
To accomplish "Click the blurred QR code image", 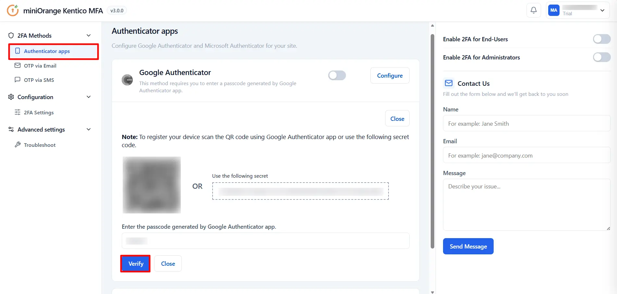I will pos(152,185).
